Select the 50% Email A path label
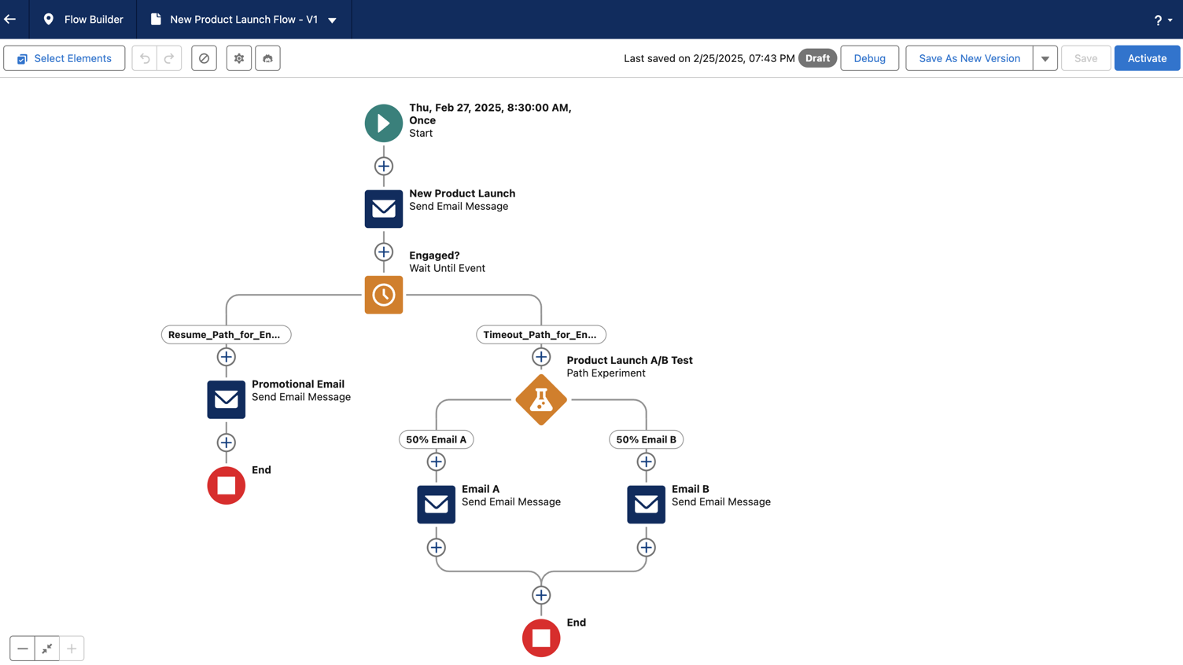This screenshot has width=1183, height=665. tap(437, 439)
